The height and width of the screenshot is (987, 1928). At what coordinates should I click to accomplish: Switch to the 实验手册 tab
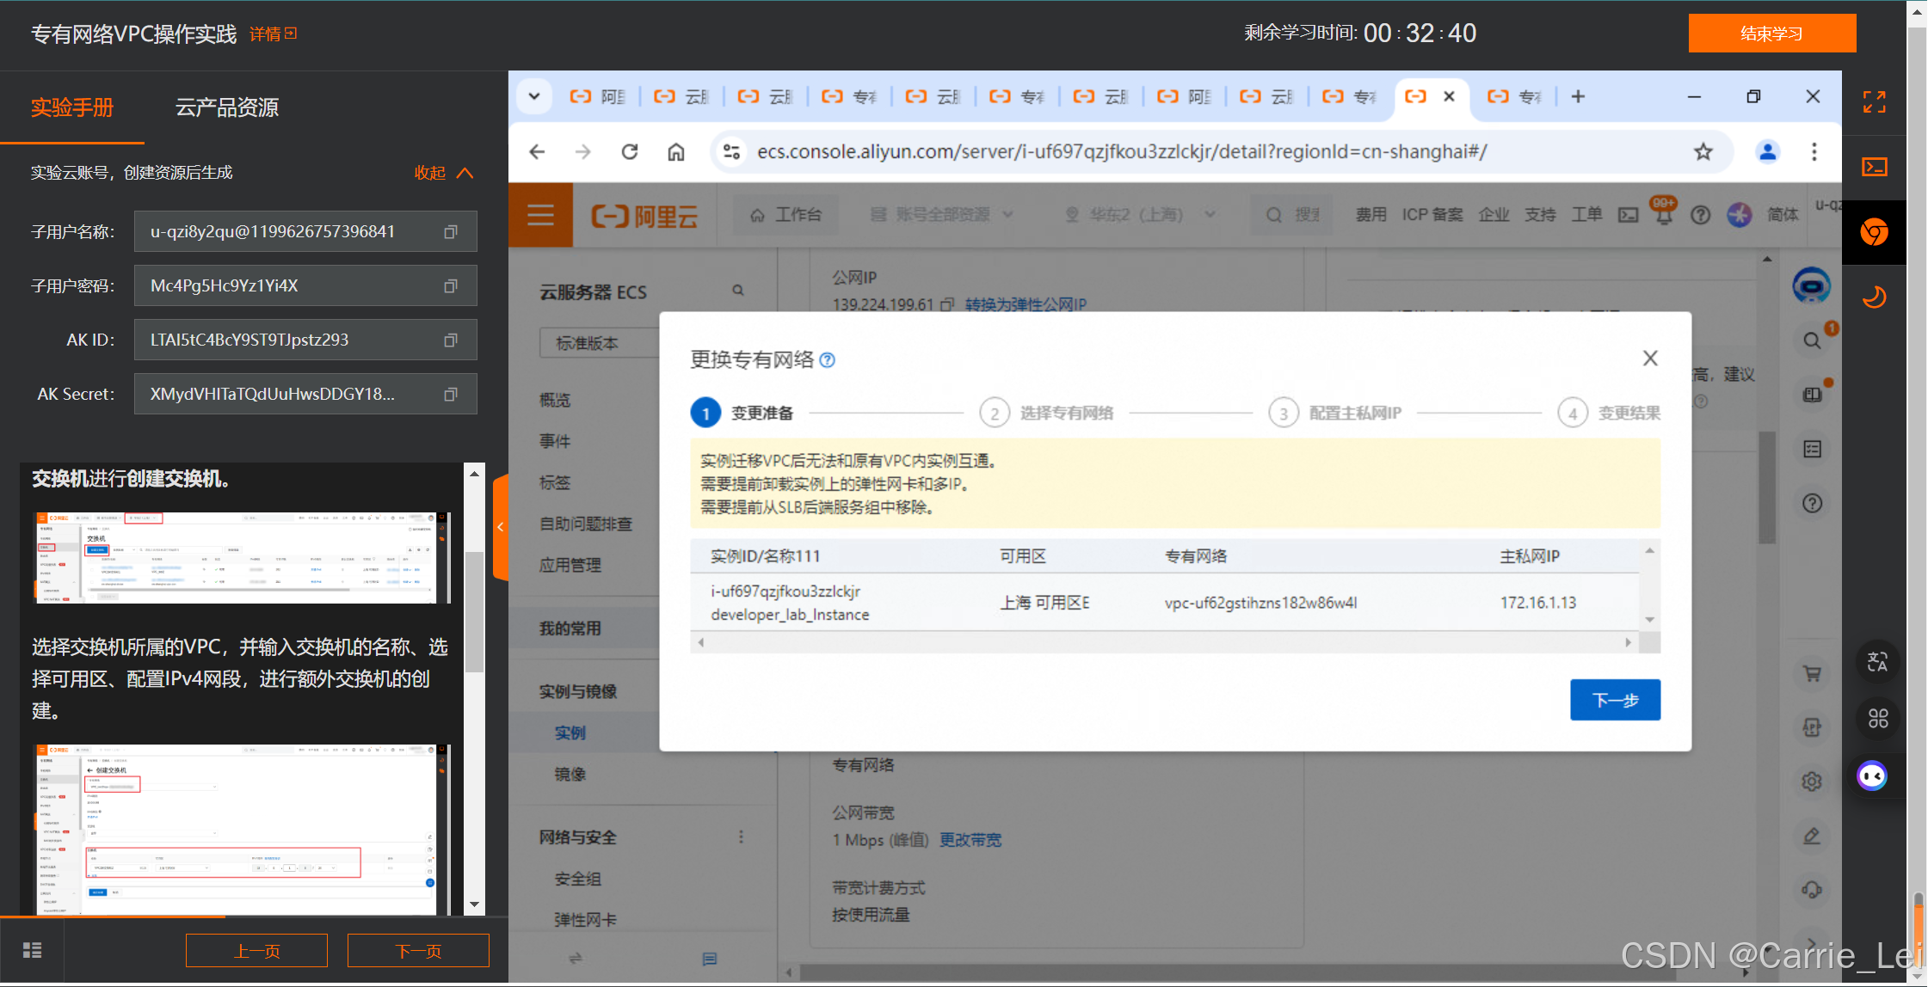pos(72,107)
